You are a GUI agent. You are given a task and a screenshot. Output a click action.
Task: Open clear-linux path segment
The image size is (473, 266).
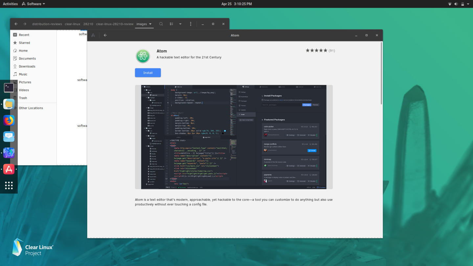coord(73,24)
